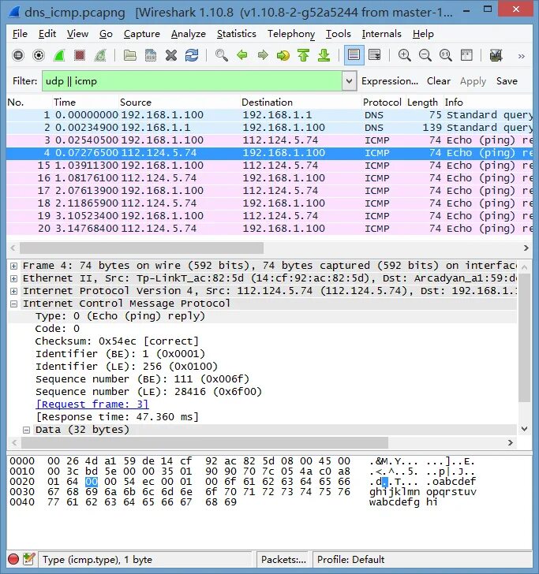Open the Capture menu

pyautogui.click(x=141, y=34)
